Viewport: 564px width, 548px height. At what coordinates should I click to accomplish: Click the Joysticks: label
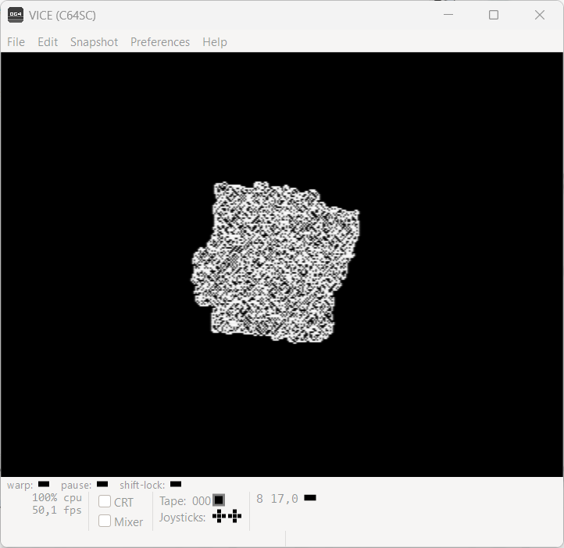click(x=182, y=518)
